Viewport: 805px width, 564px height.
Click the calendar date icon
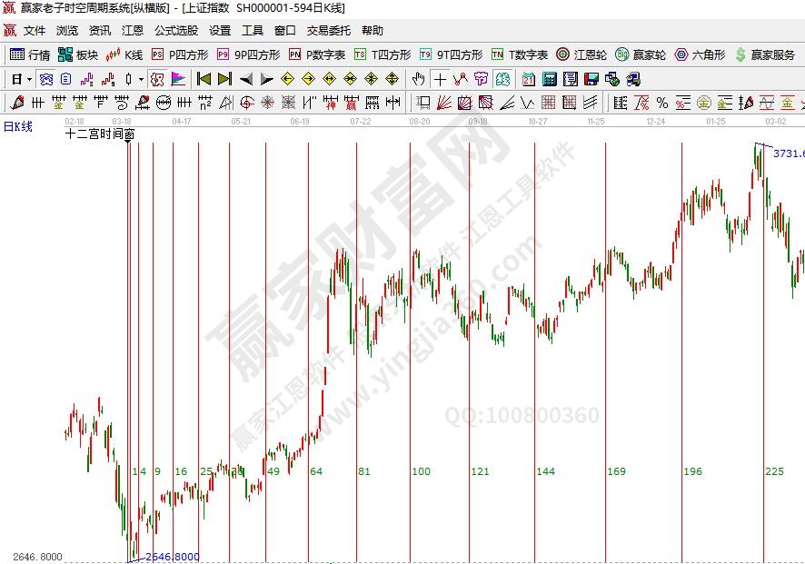[528, 79]
